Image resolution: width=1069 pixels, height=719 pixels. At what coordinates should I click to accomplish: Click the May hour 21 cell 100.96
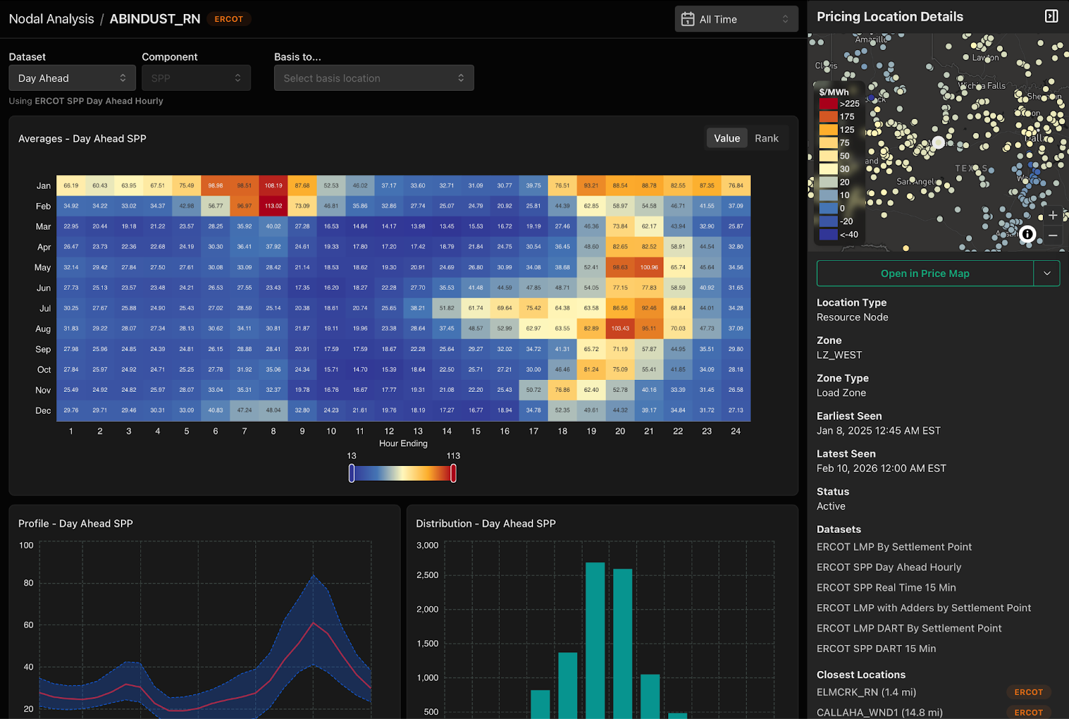point(649,267)
